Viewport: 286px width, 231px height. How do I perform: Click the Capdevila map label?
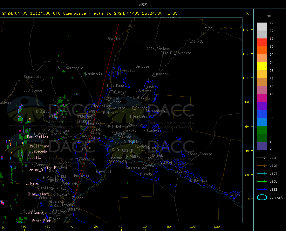point(94,73)
